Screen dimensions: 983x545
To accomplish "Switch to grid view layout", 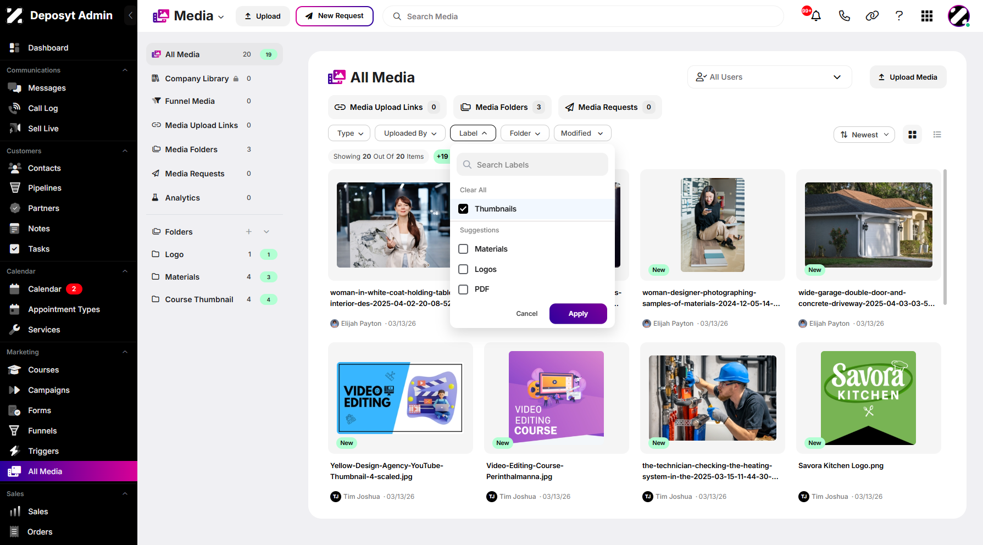I will pos(913,135).
